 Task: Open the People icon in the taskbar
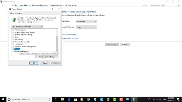pyautogui.click(x=149, y=99)
